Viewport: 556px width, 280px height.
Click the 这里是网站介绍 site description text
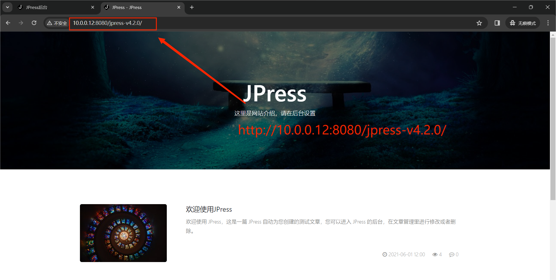(275, 113)
